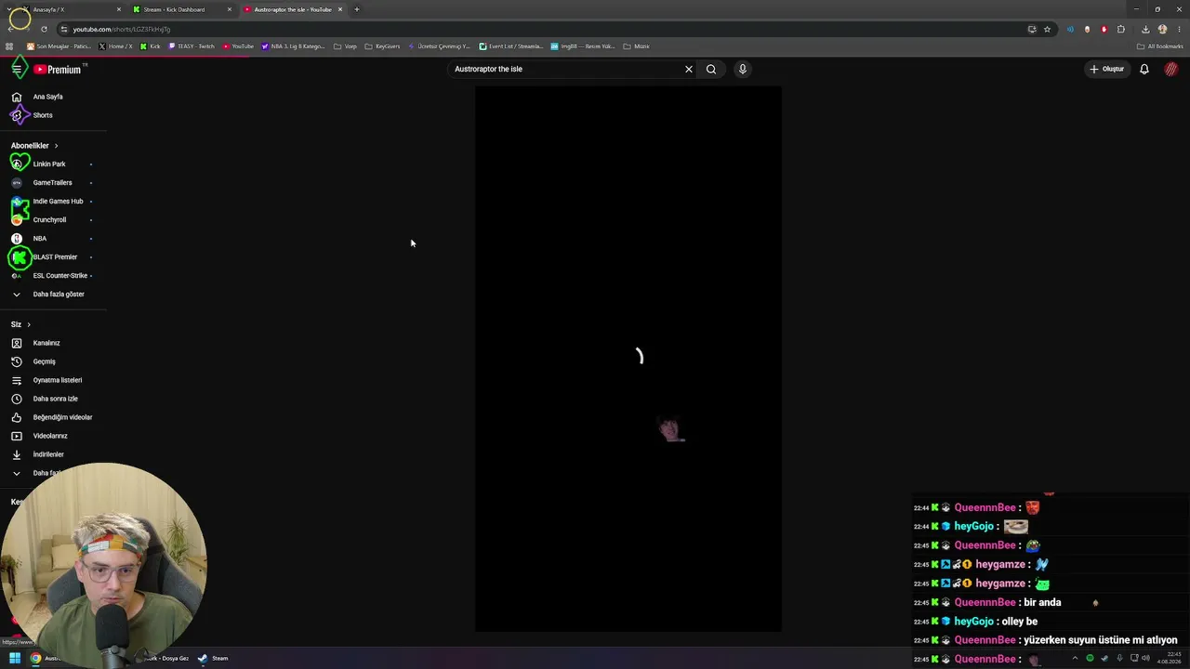
Task: Open Oynatma listeleri playlists
Action: point(58,380)
